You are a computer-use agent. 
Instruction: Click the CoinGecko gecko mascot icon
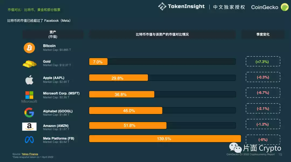[285, 7]
